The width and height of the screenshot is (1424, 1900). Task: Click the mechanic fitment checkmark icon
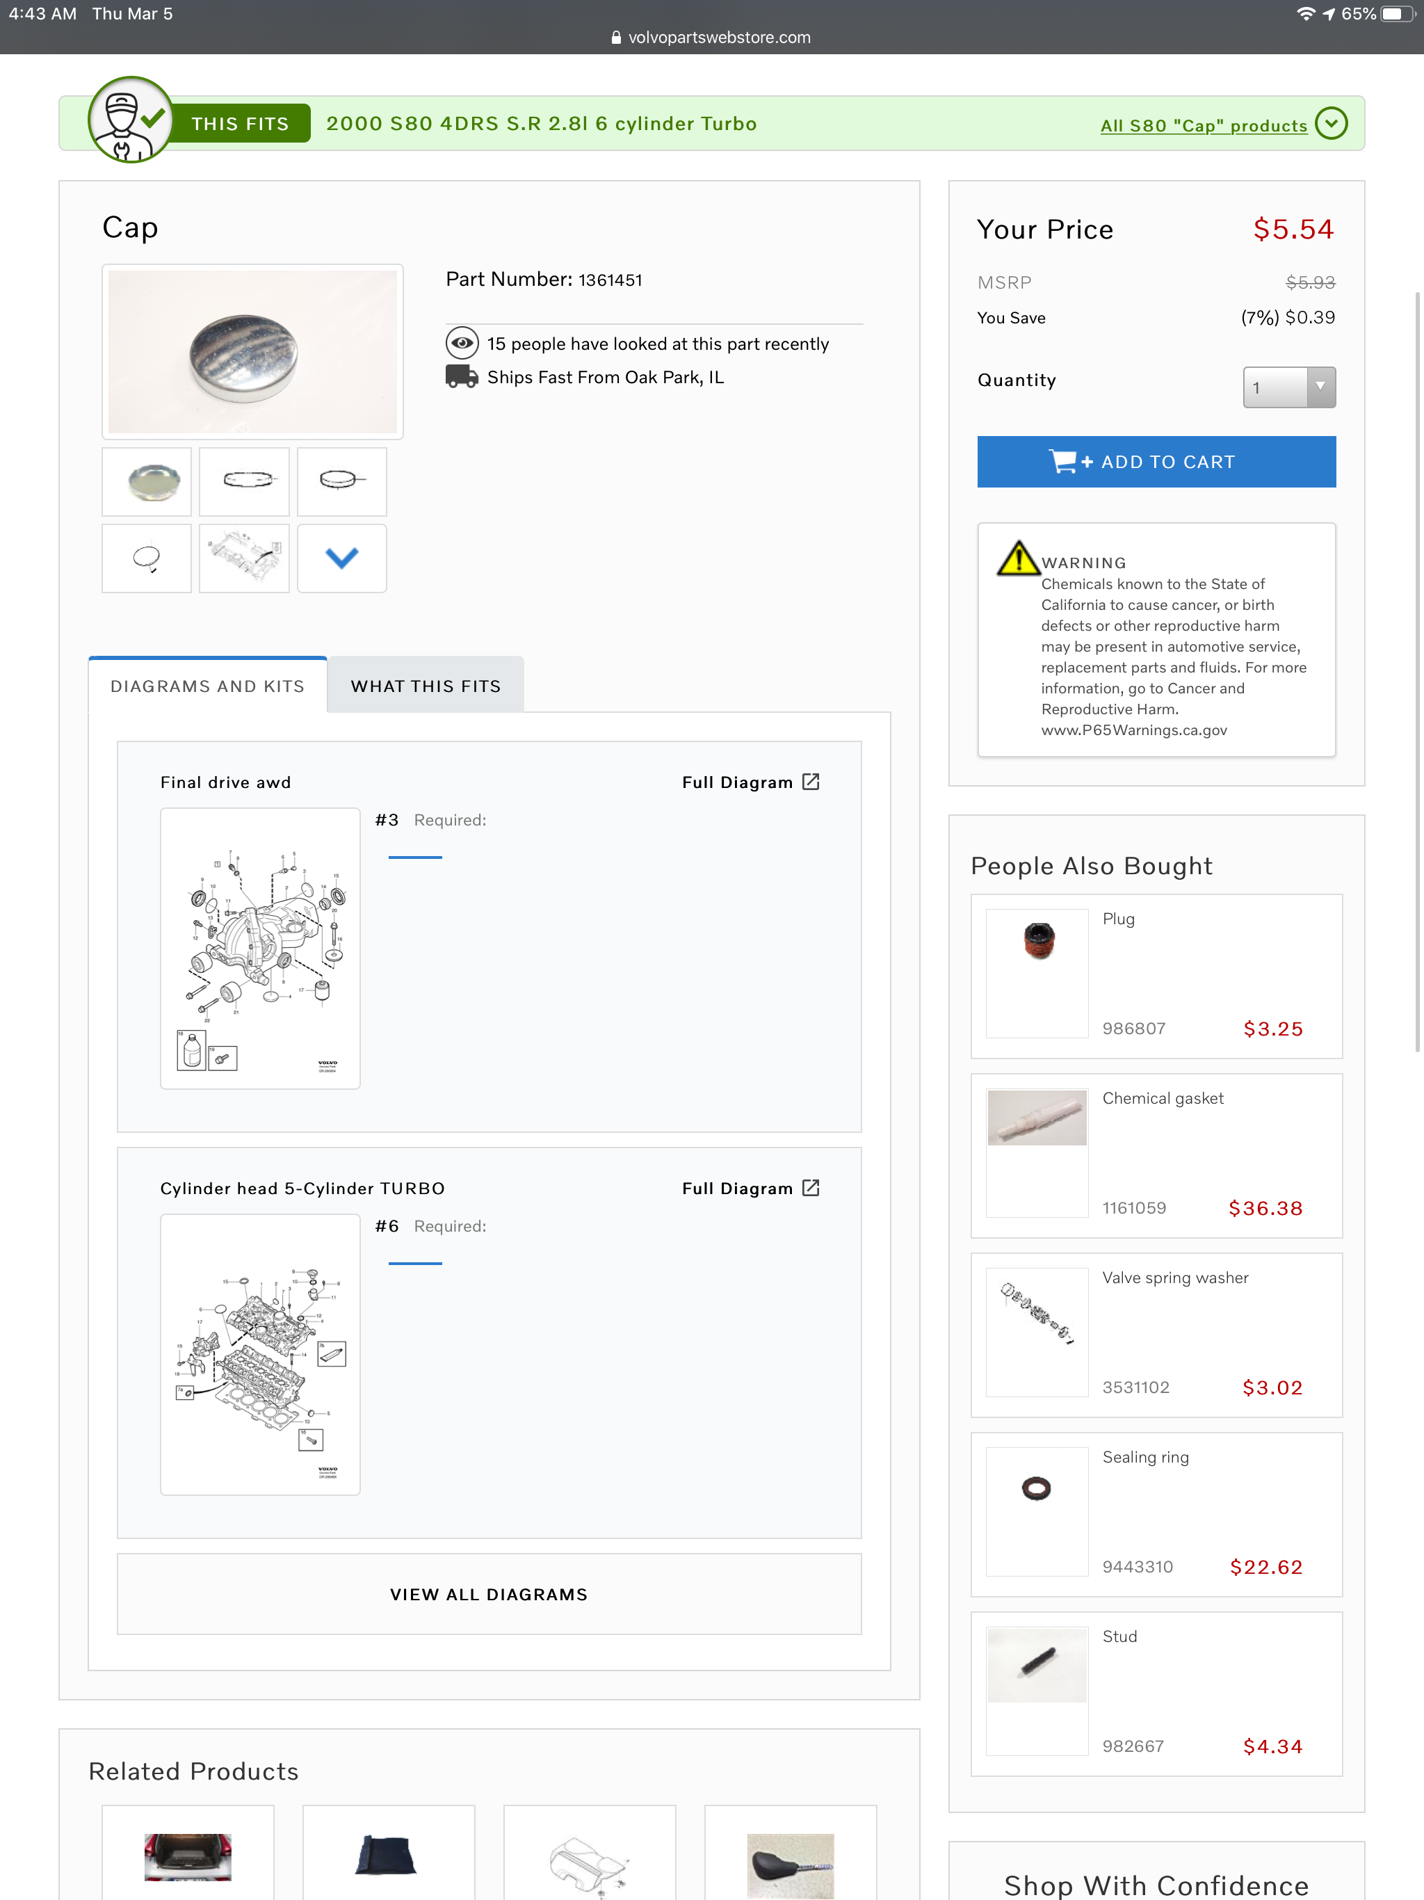coord(131,121)
